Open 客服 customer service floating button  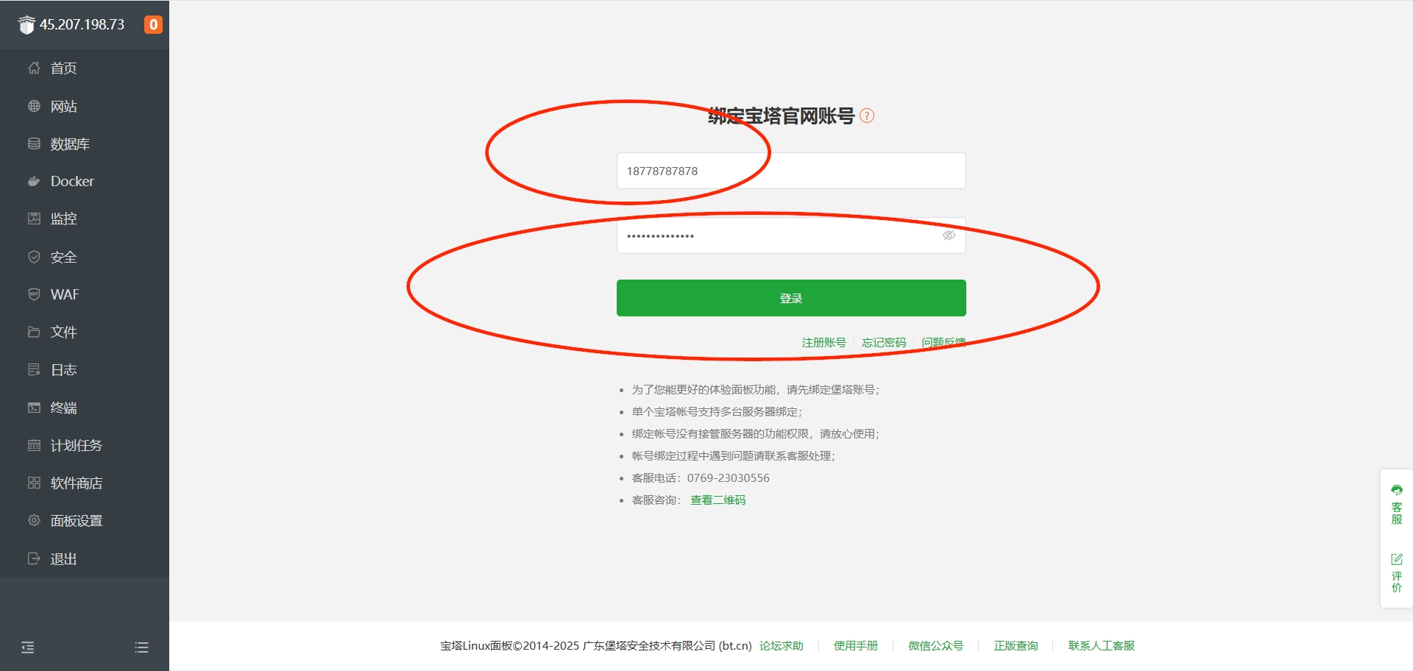1396,504
